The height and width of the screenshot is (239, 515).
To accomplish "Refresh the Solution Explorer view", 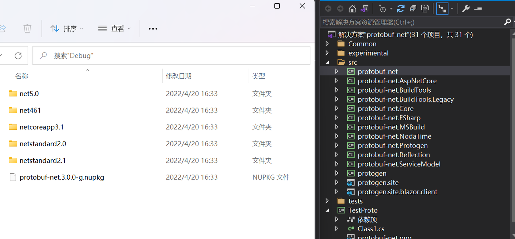I will coord(401,8).
